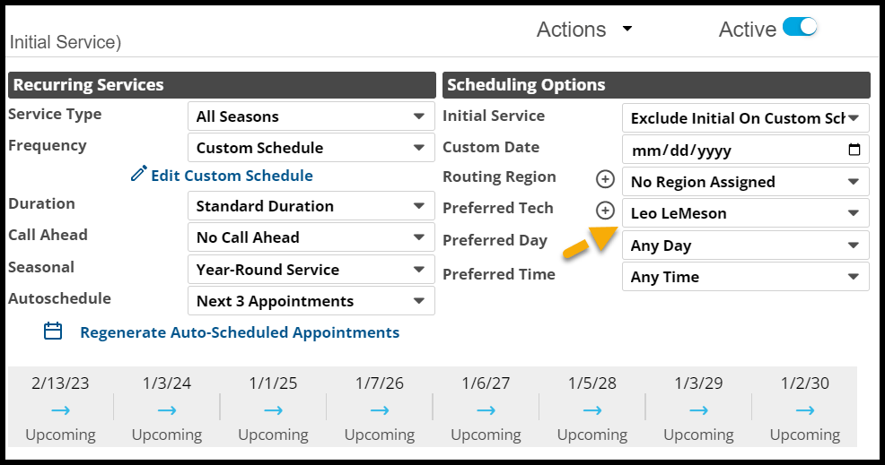The width and height of the screenshot is (885, 465).
Task: Open the Actions menu
Action: pos(584,29)
